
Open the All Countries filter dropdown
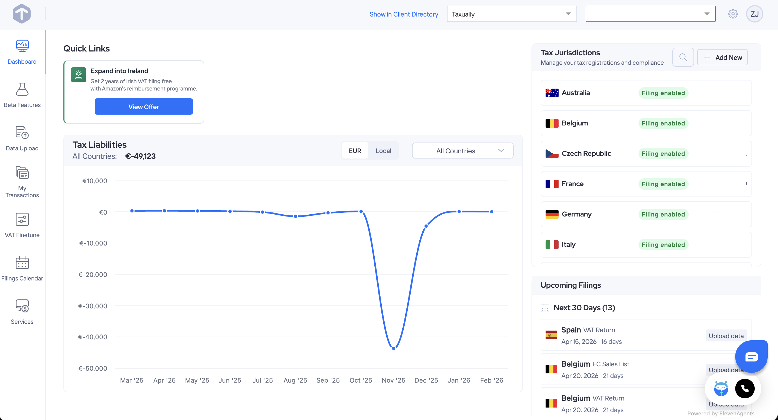coord(462,150)
